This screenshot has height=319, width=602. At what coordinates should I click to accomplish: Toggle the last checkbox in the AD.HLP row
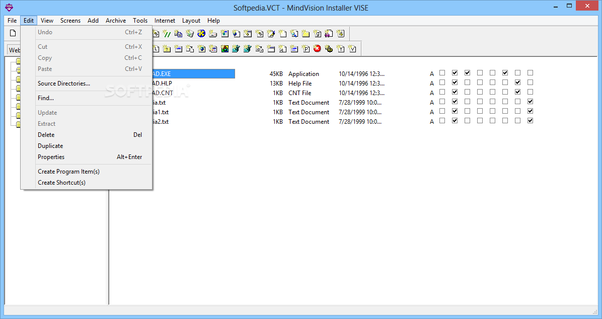(530, 82)
